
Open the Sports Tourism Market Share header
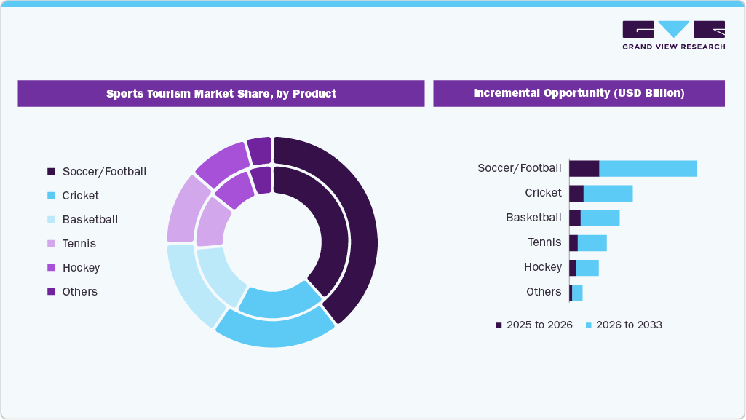tap(221, 93)
